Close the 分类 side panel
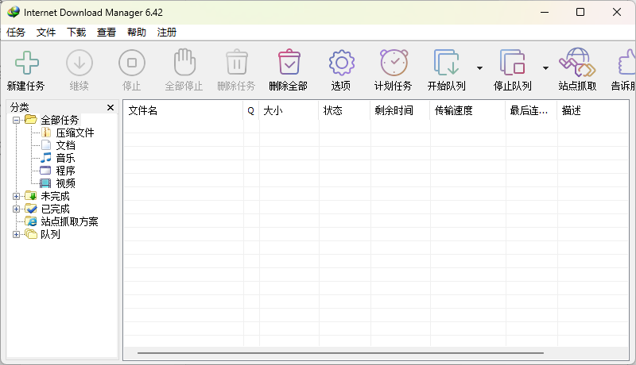Image resolution: width=636 pixels, height=365 pixels. [x=111, y=107]
